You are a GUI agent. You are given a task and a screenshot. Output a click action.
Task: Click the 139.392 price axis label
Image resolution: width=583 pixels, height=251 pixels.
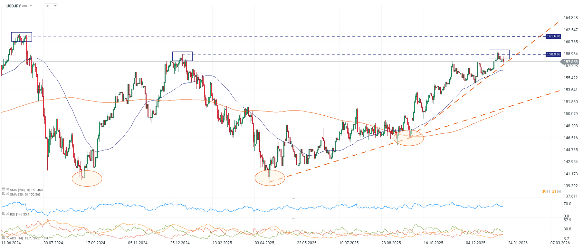tap(570, 186)
